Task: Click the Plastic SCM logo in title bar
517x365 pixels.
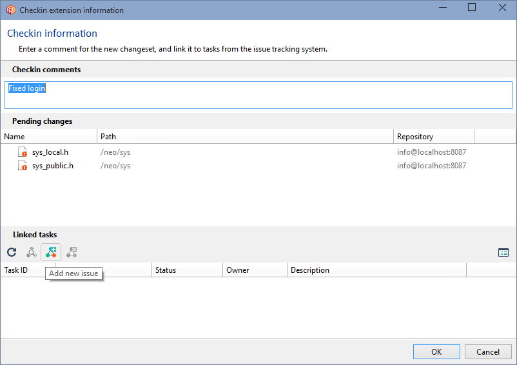Action: click(10, 10)
